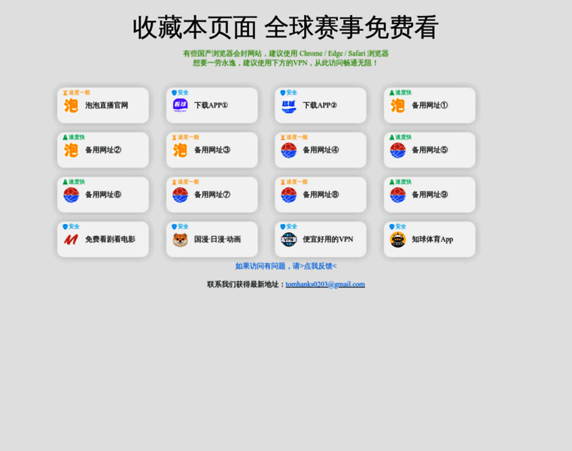This screenshot has width=572, height=451.
Task: Click the feedback link 请>点我反馈<
Action: point(315,266)
